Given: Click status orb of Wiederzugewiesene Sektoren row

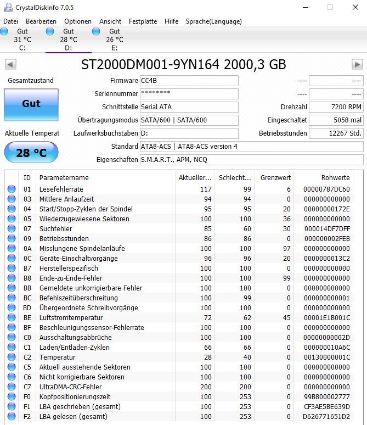Looking at the screenshot, I should click(12, 219).
